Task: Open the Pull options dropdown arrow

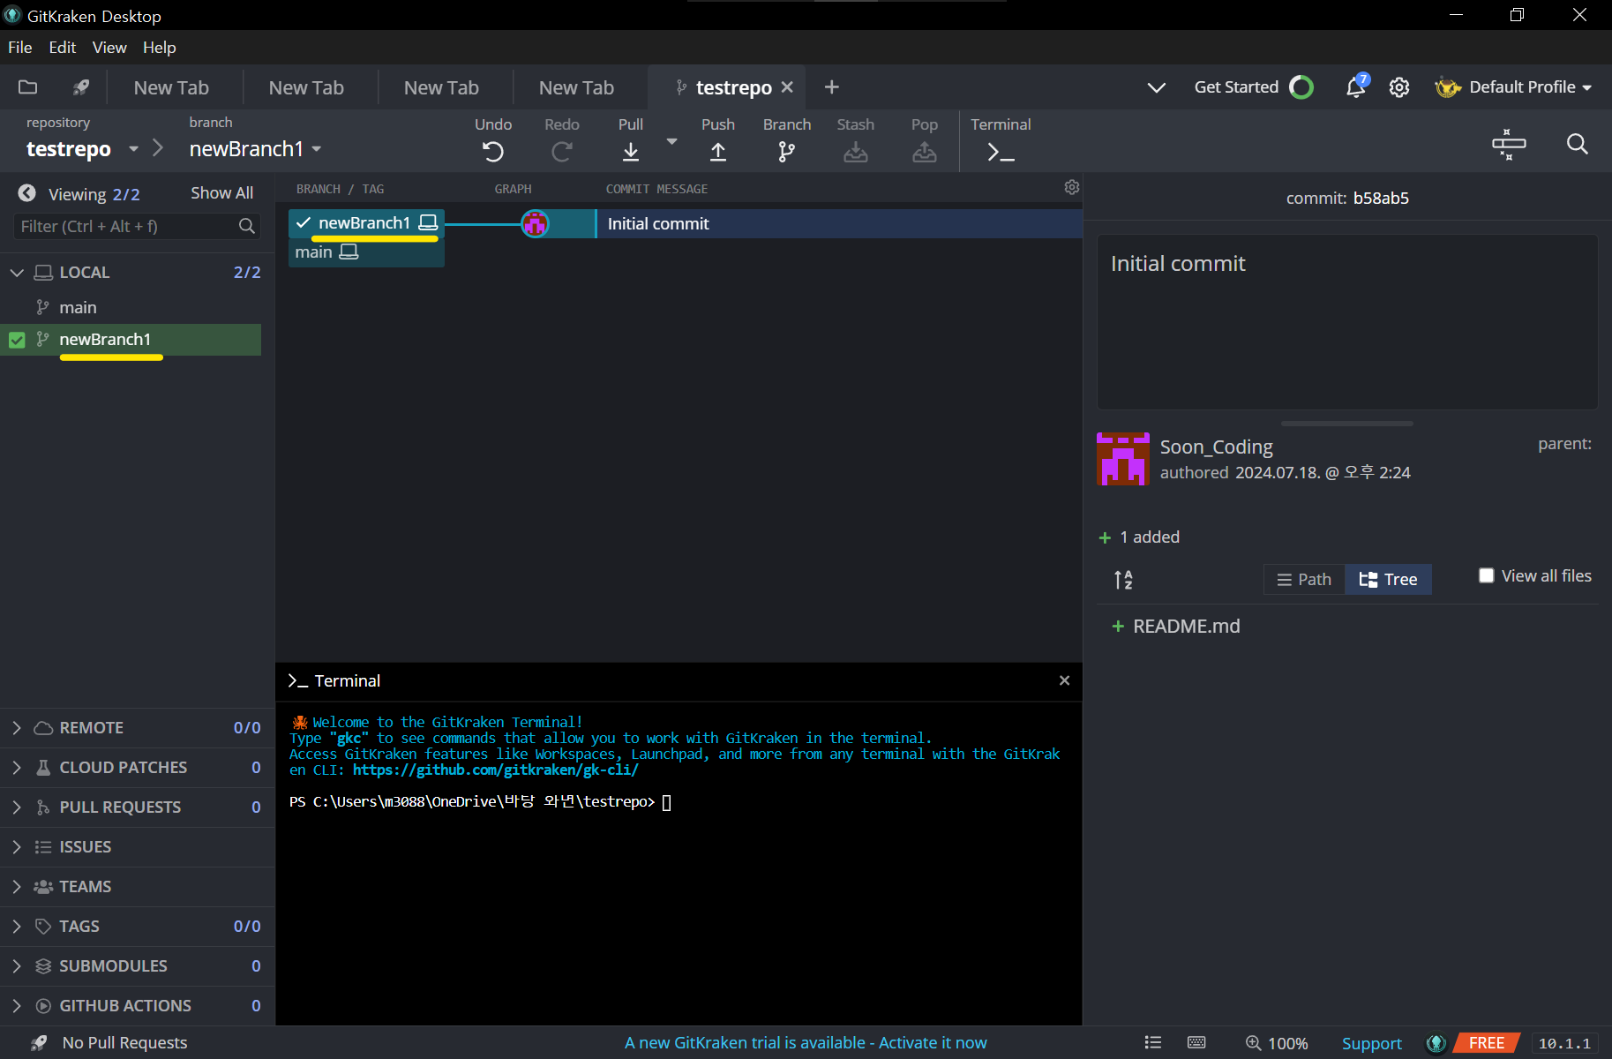Action: click(x=671, y=141)
